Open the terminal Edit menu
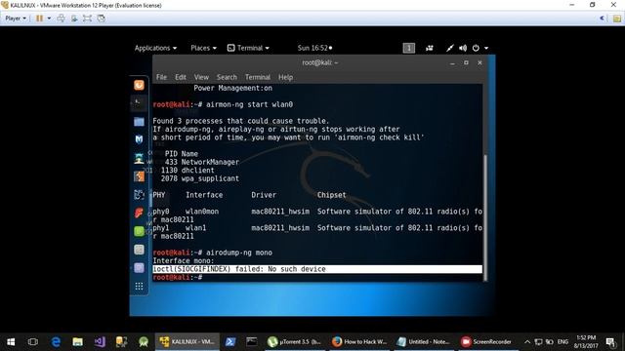The height and width of the screenshot is (351, 625). 181,77
